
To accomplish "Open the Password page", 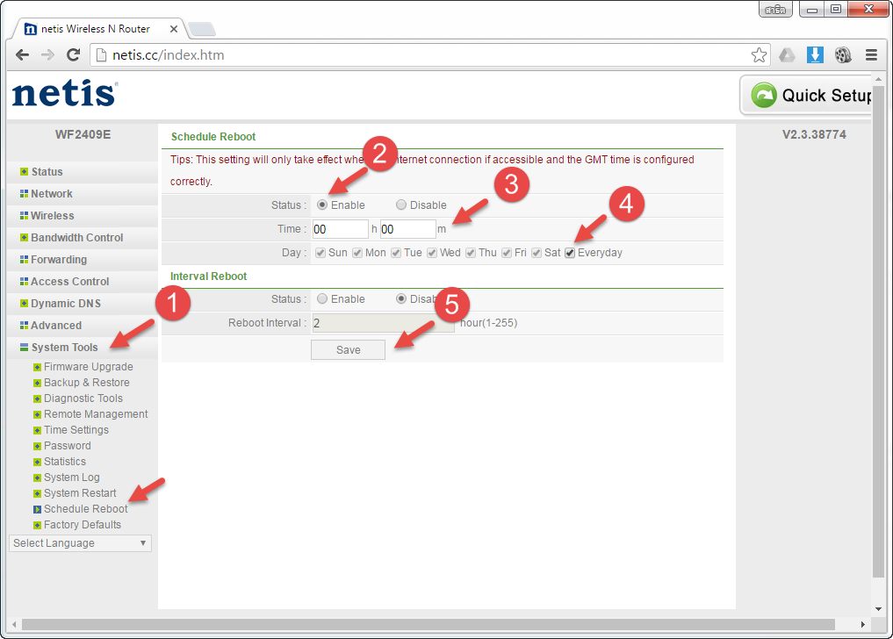I will pyautogui.click(x=68, y=446).
